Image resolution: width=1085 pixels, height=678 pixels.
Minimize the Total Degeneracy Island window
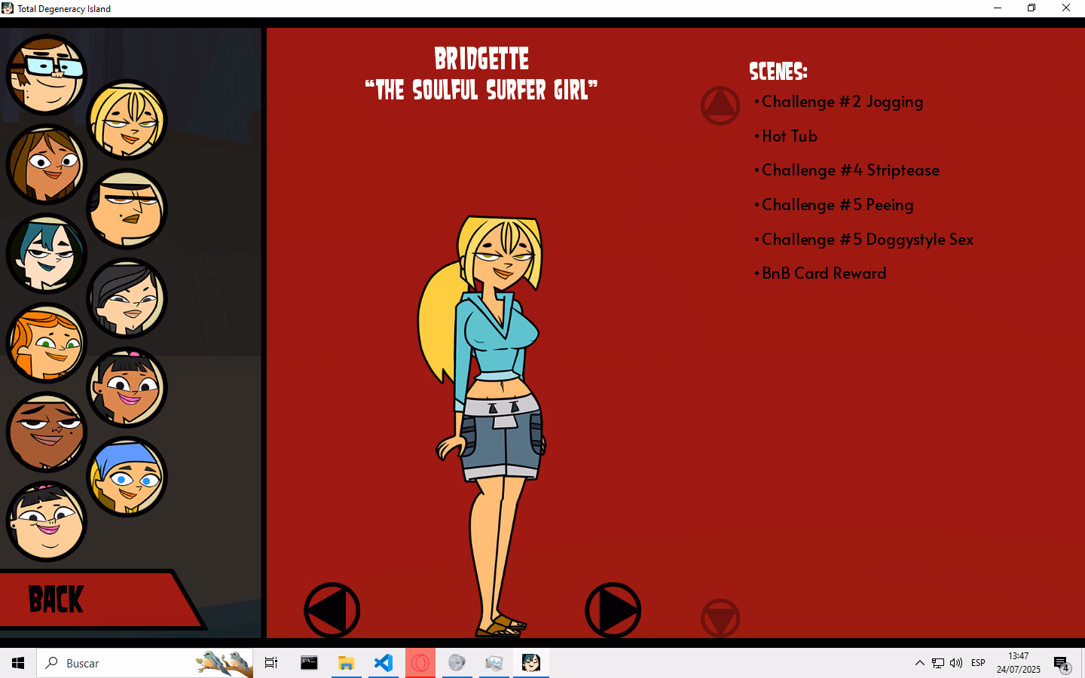pyautogui.click(x=997, y=8)
